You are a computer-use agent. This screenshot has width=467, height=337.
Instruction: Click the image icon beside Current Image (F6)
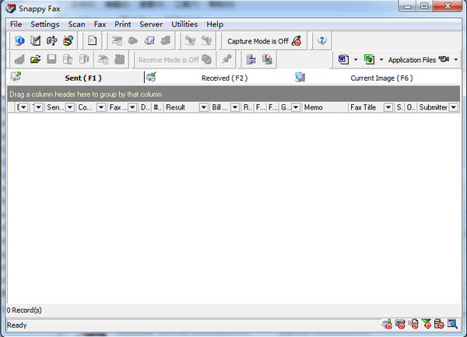click(x=300, y=77)
